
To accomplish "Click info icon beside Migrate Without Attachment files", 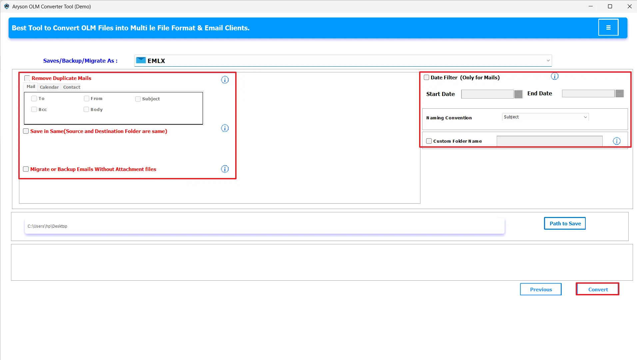I will pyautogui.click(x=225, y=169).
